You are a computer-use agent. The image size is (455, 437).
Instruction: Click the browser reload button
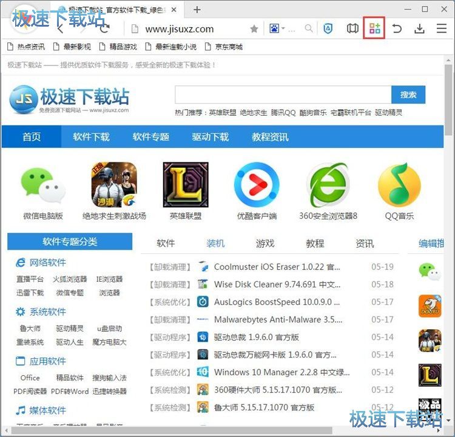(104, 28)
